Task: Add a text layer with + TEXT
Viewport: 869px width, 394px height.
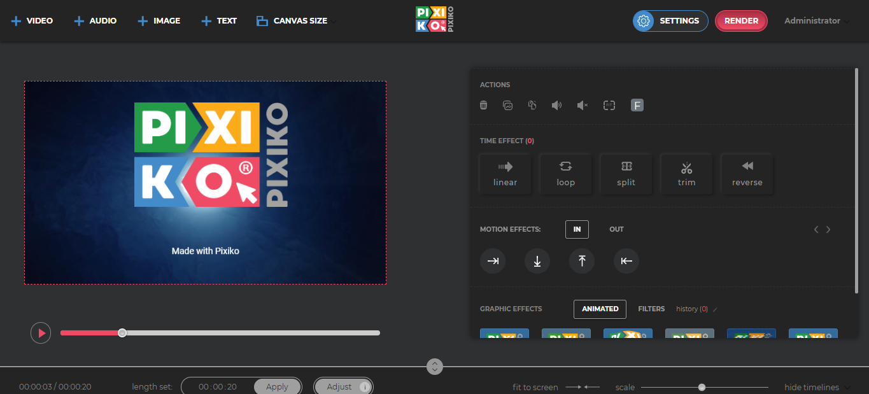Action: click(x=219, y=21)
